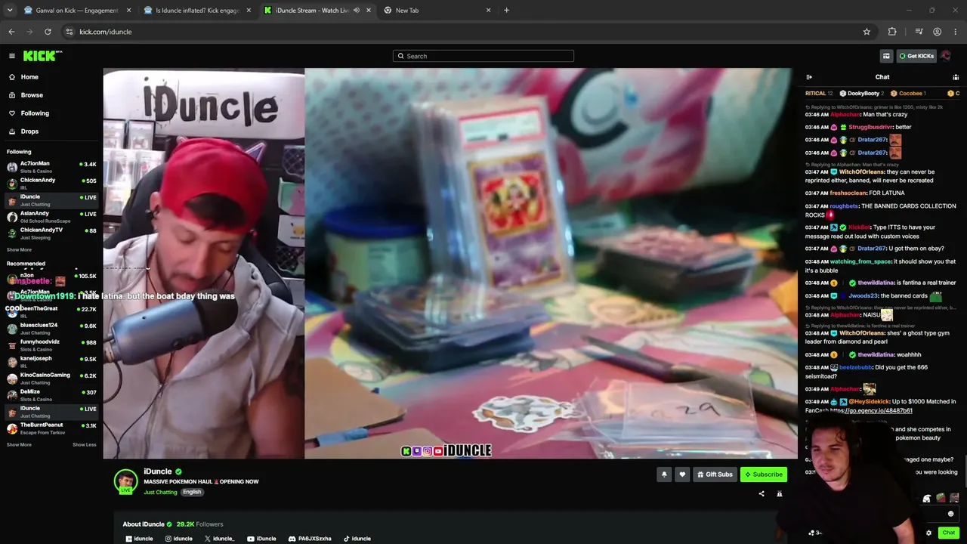Image resolution: width=967 pixels, height=544 pixels.
Task: Open iDuncle Kick social link
Action: (x=139, y=539)
